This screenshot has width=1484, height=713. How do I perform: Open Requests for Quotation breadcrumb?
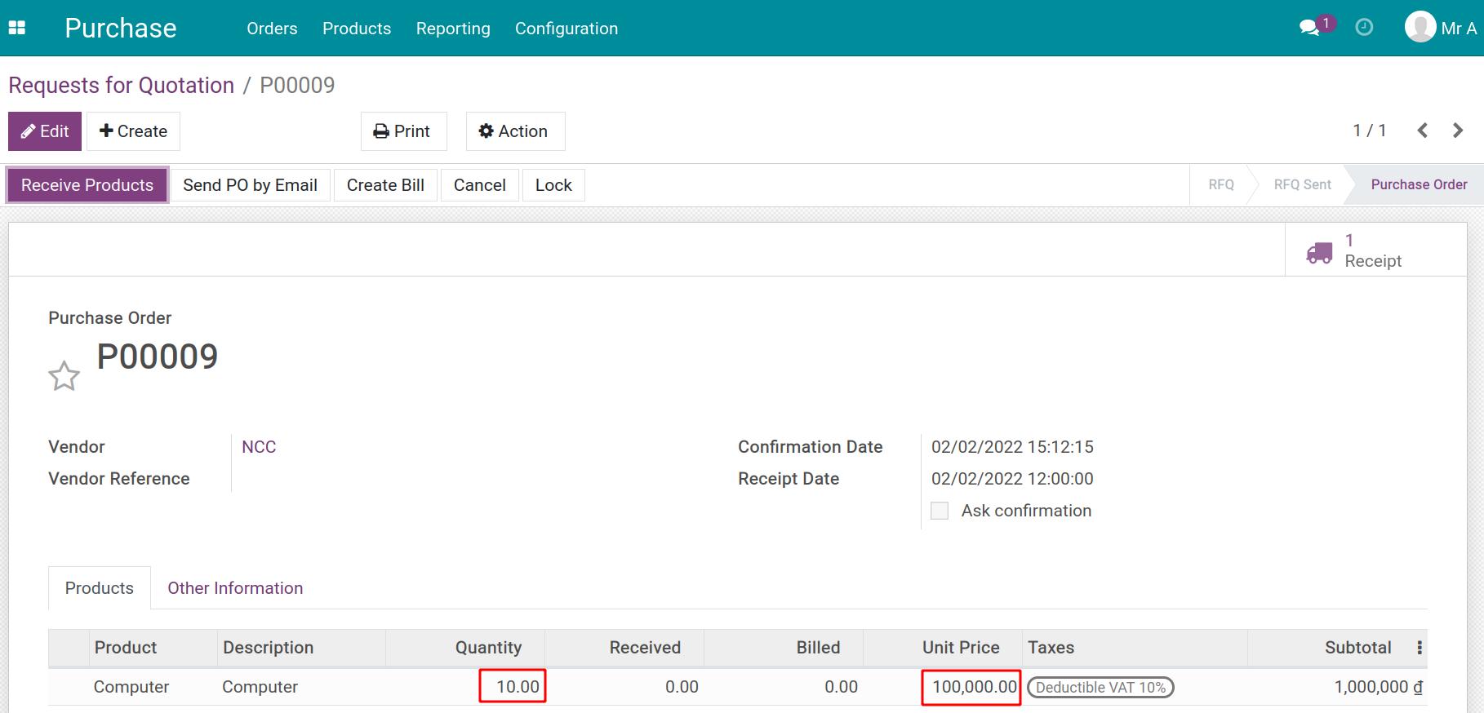click(x=121, y=85)
